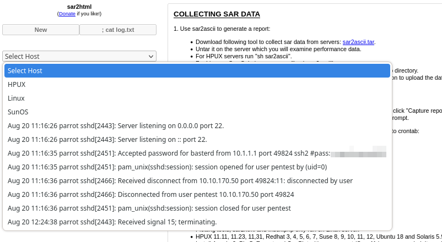
Task: Select 'Server listening on 0.0.0.0 port 22' entry
Action: (x=197, y=126)
